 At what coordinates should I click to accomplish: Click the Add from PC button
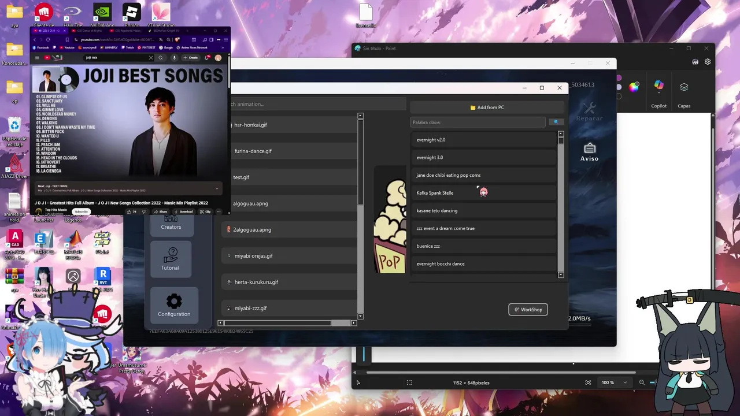[487, 107]
